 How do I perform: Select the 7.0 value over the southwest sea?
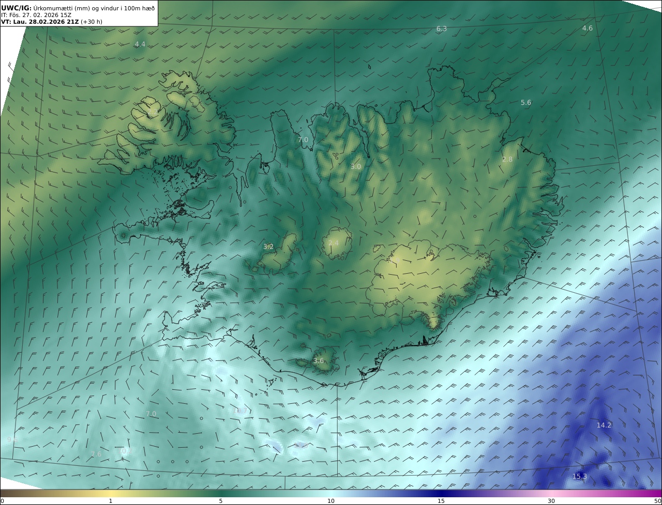151,414
